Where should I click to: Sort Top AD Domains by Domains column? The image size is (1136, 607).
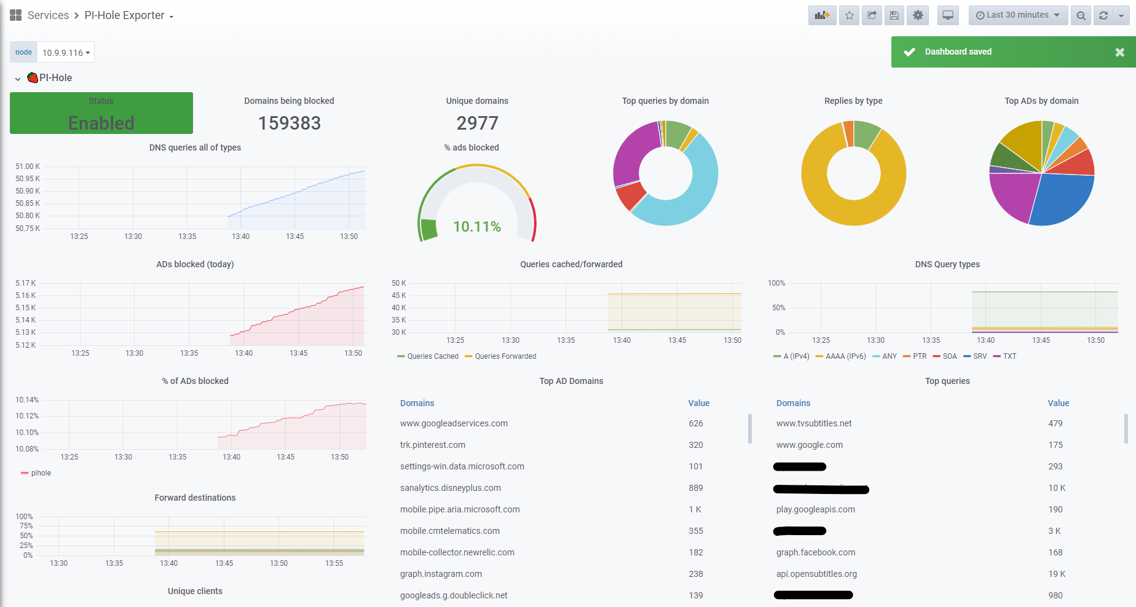417,403
